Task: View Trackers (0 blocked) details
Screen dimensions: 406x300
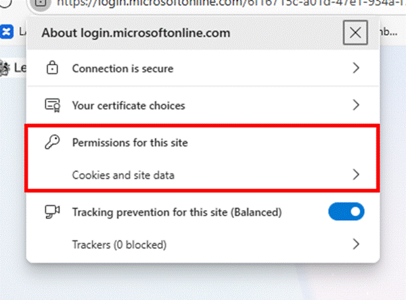Action: coord(119,244)
